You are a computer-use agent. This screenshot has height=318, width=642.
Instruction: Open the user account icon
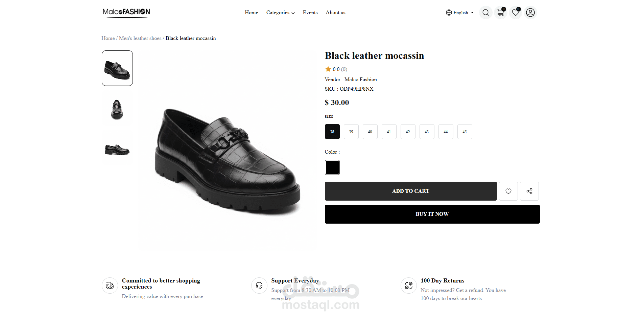530,13
